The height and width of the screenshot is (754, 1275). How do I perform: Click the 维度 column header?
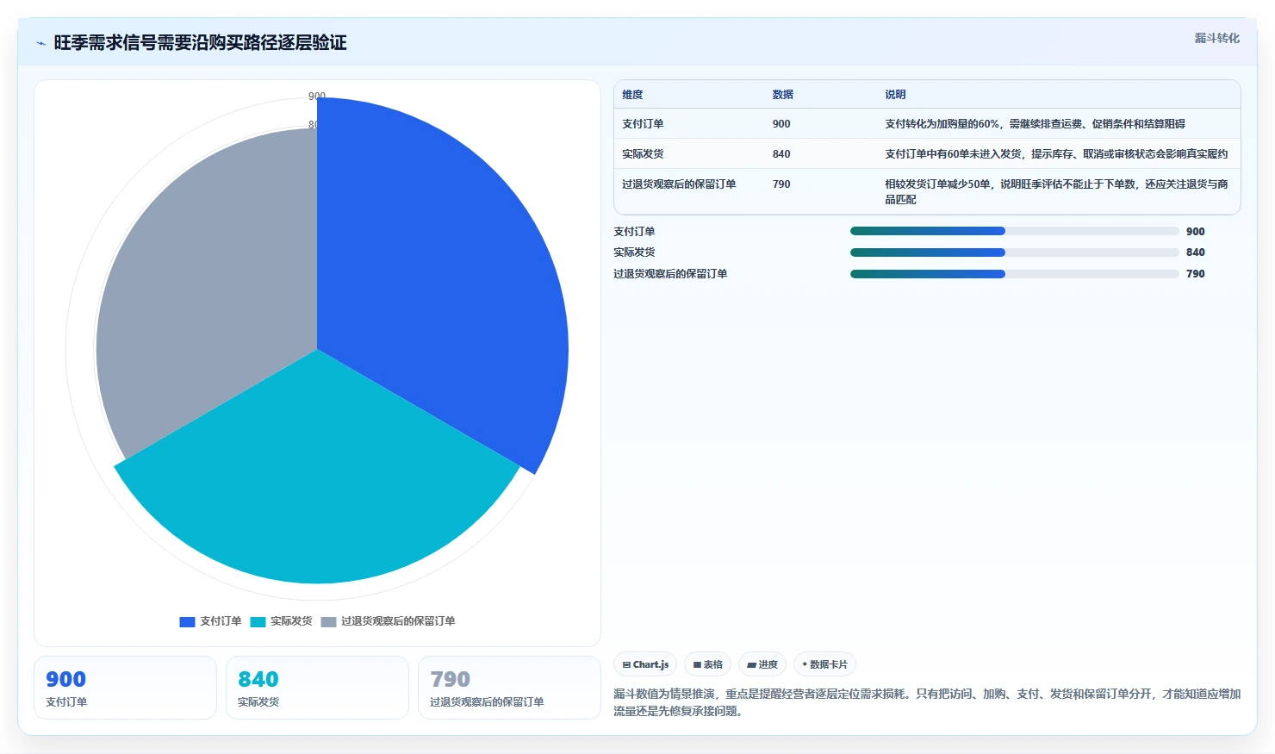pos(632,95)
